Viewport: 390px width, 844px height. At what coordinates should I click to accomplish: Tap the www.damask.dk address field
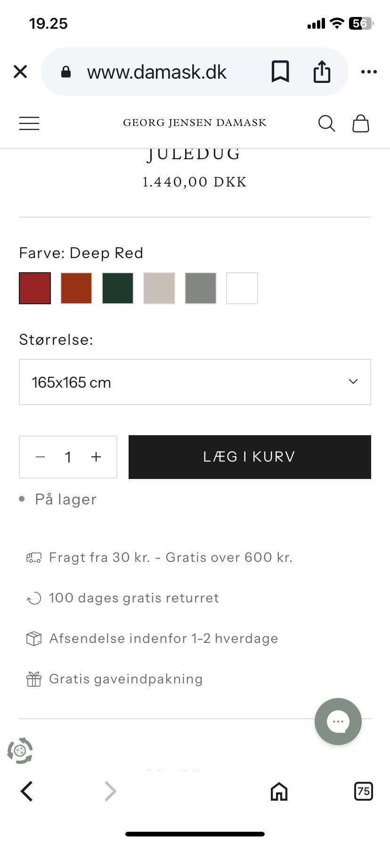coord(157,72)
